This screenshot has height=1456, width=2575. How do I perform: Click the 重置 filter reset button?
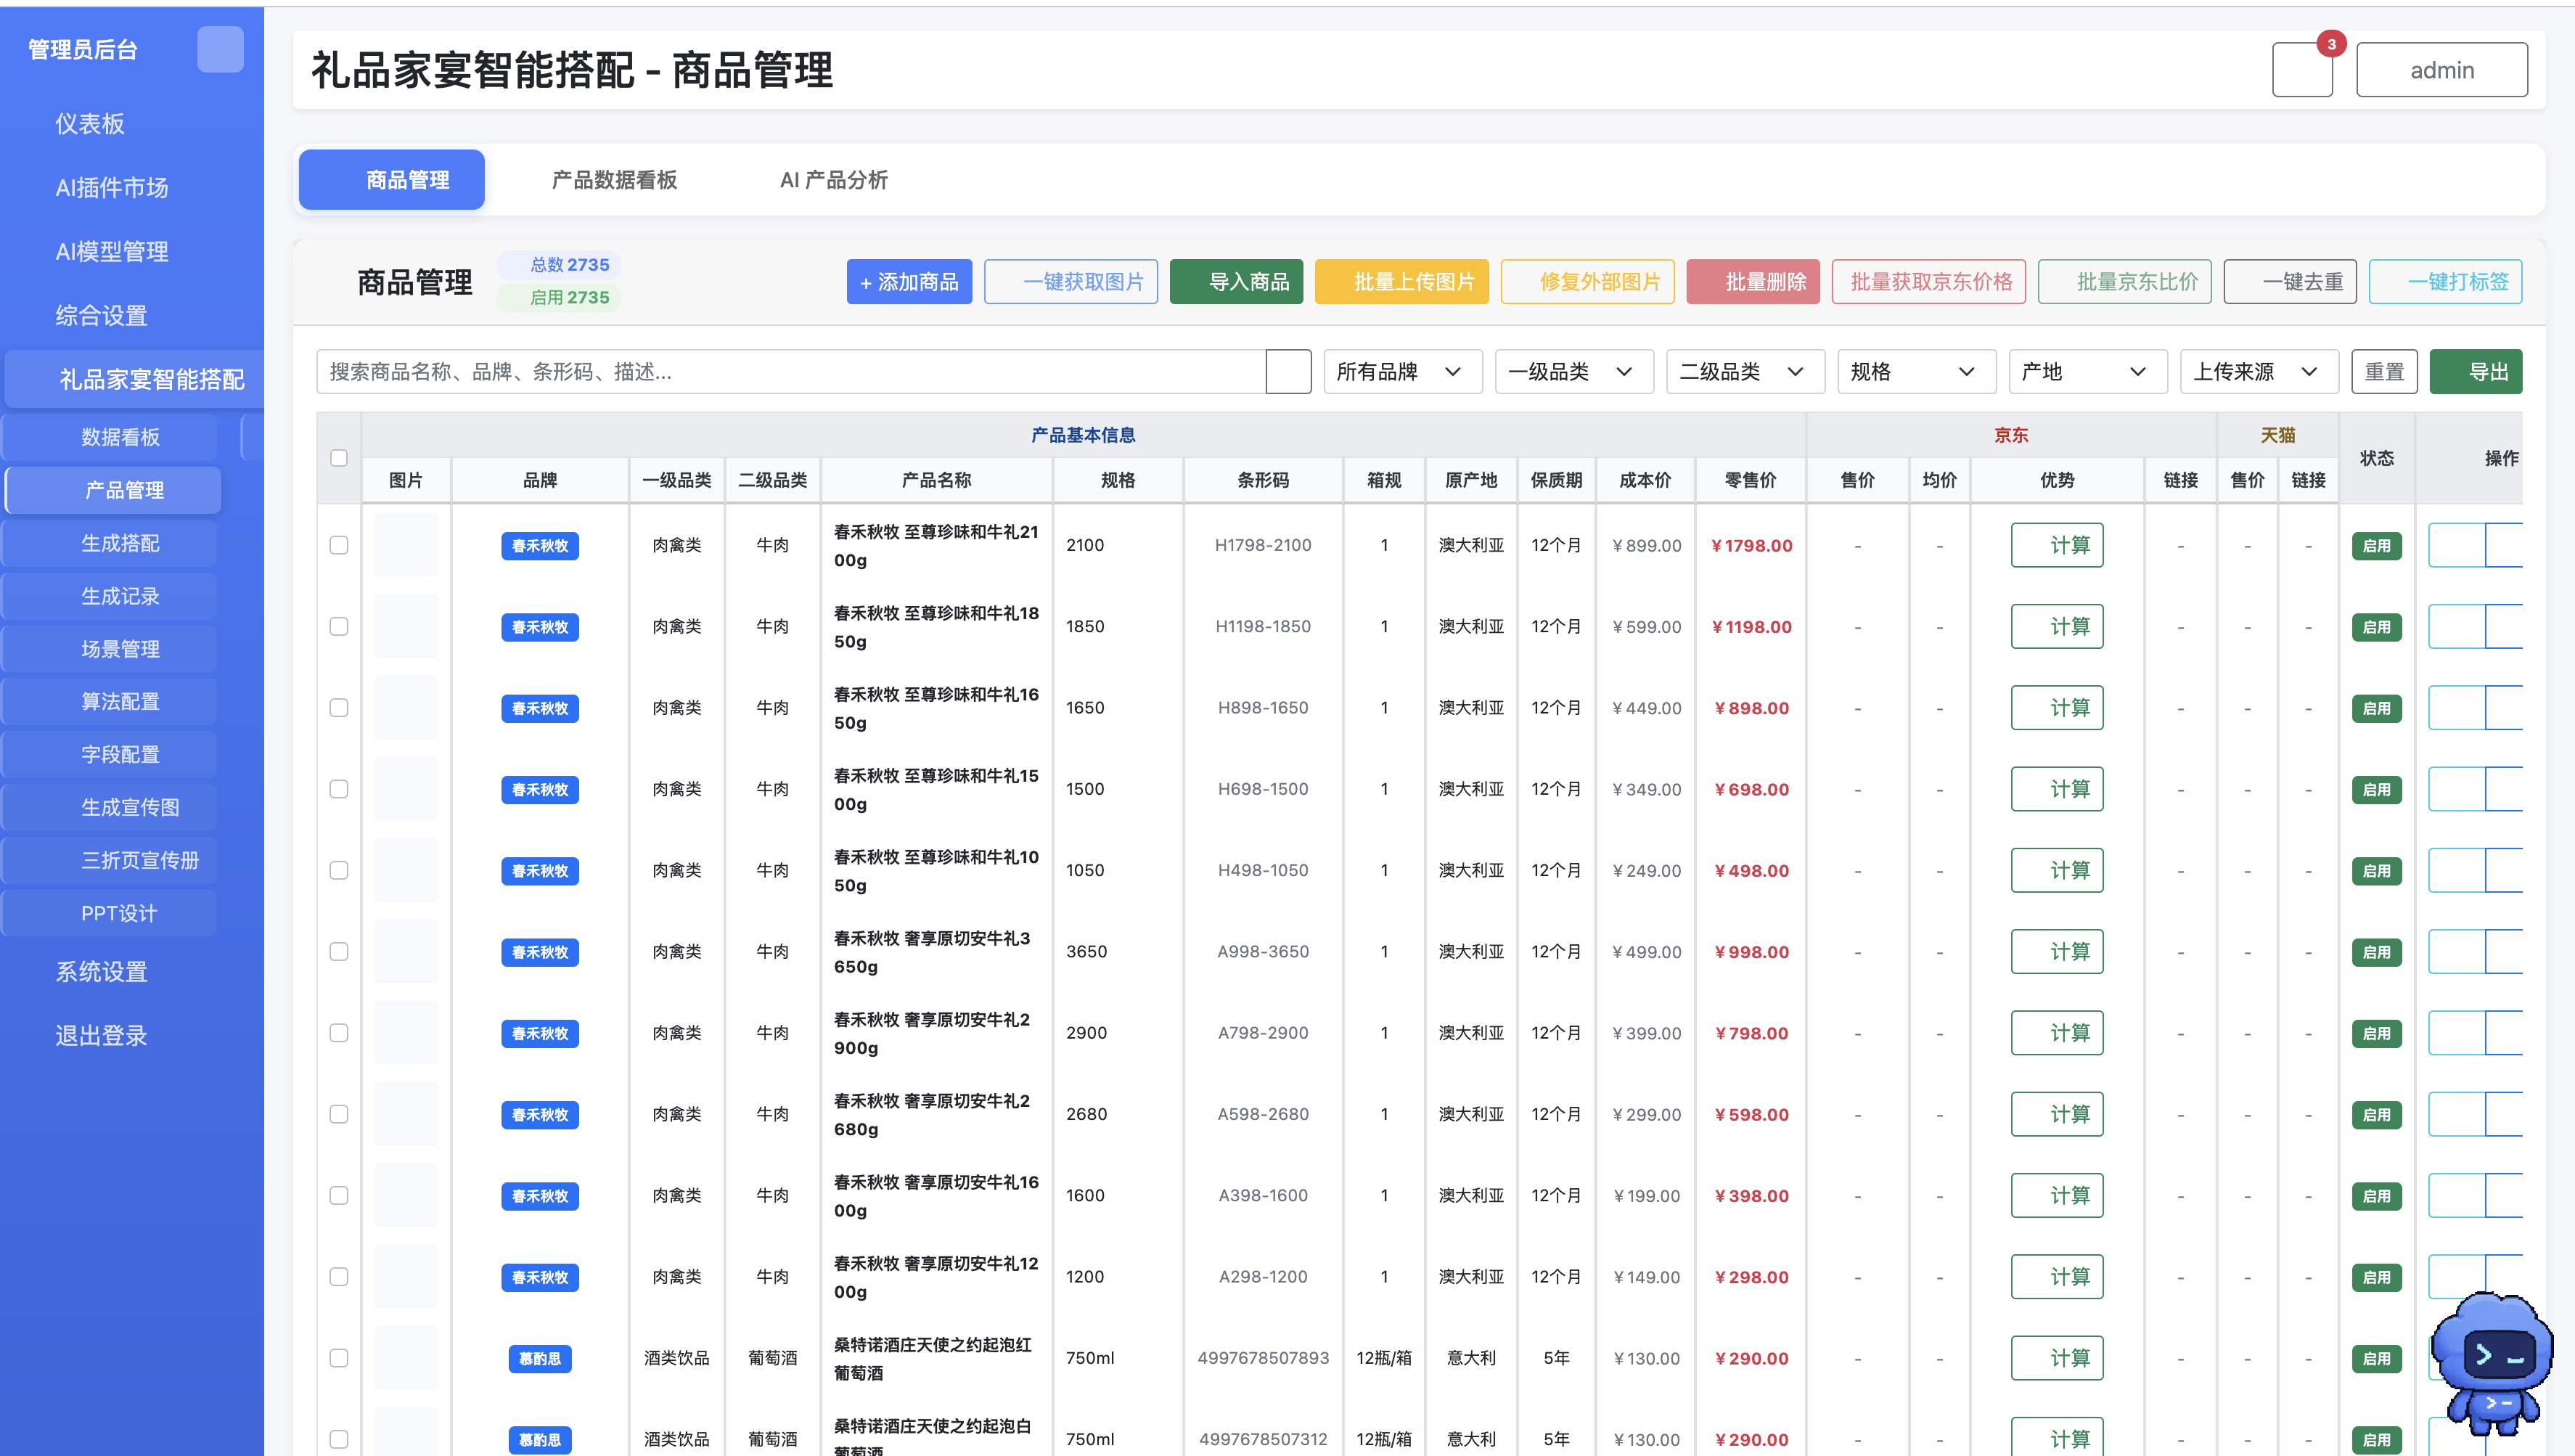click(x=2384, y=371)
